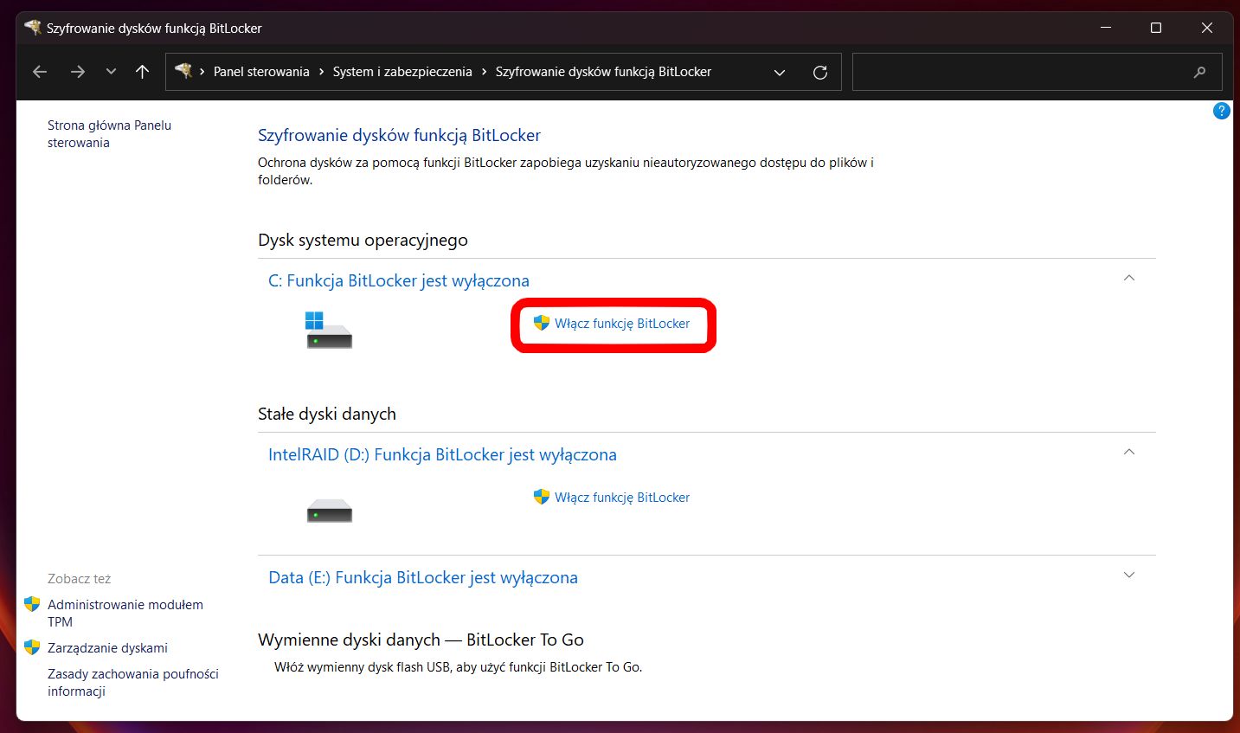Go back using the back arrow
Image resolution: width=1240 pixels, height=733 pixels.
pyautogui.click(x=40, y=72)
